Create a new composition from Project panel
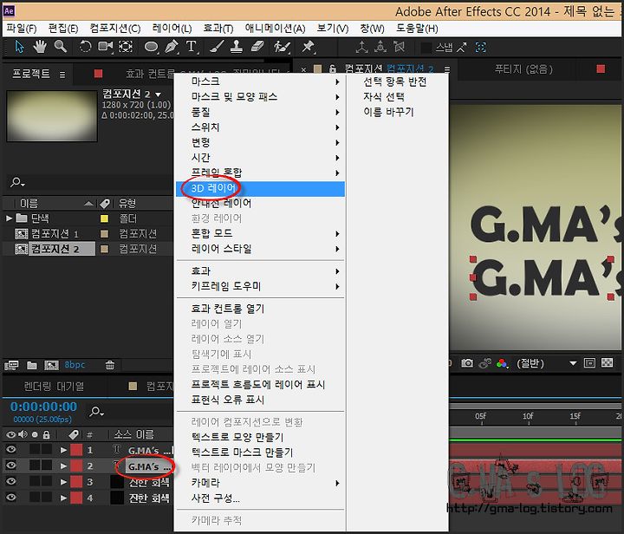The height and width of the screenshot is (534, 624). pyautogui.click(x=51, y=365)
